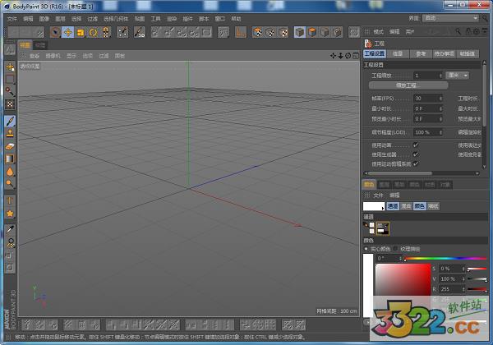493x345 pixels.
Task: Select the Brush tool in left toolbar
Action: [x=10, y=120]
